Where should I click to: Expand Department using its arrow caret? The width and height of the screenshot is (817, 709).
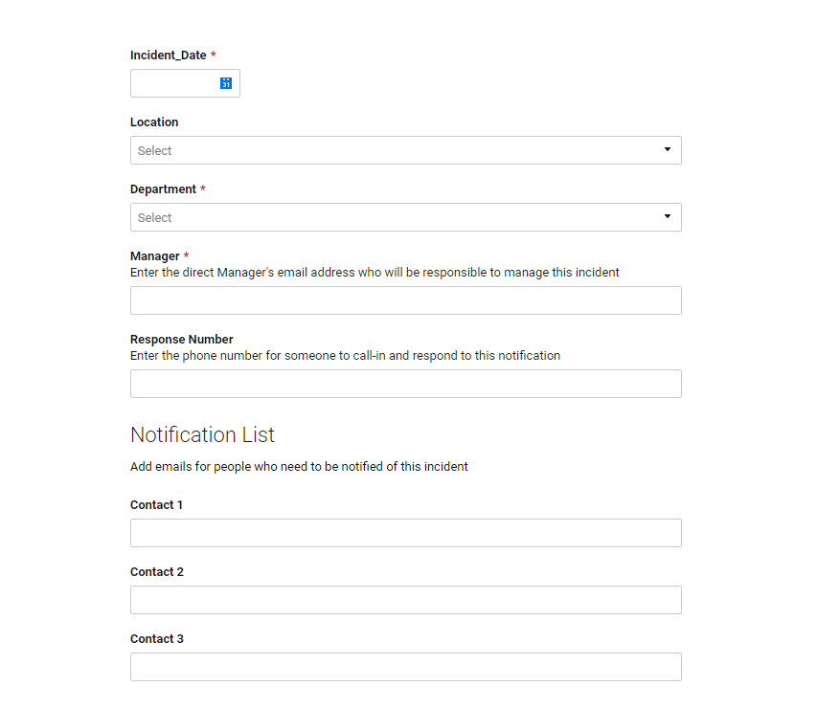pos(668,217)
